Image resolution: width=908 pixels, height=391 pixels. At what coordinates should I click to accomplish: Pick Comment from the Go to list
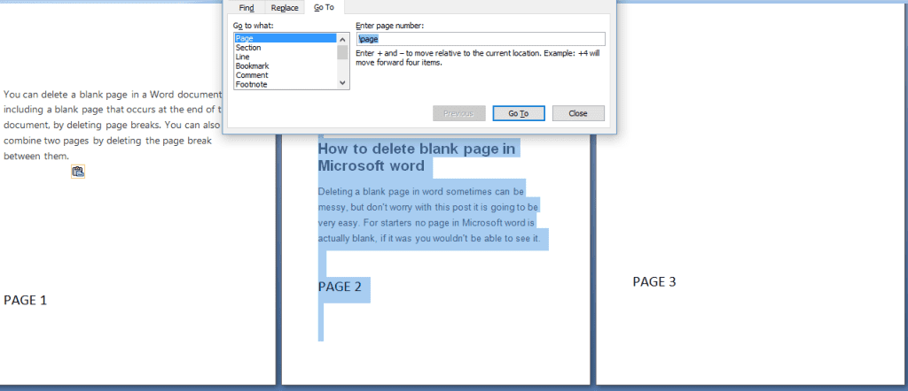[286, 75]
